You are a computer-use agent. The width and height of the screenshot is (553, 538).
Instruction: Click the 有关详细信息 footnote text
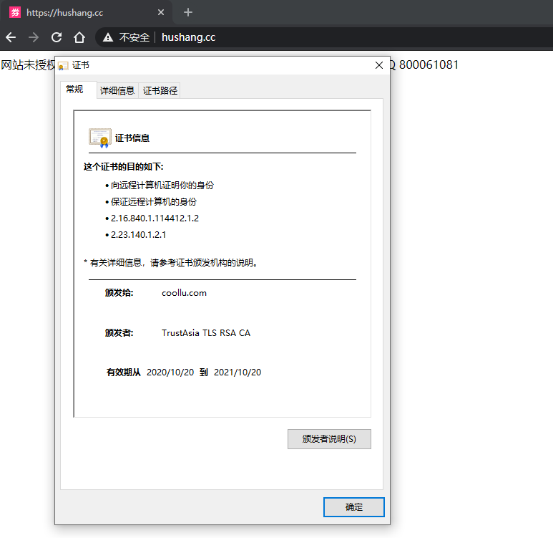pyautogui.click(x=172, y=263)
